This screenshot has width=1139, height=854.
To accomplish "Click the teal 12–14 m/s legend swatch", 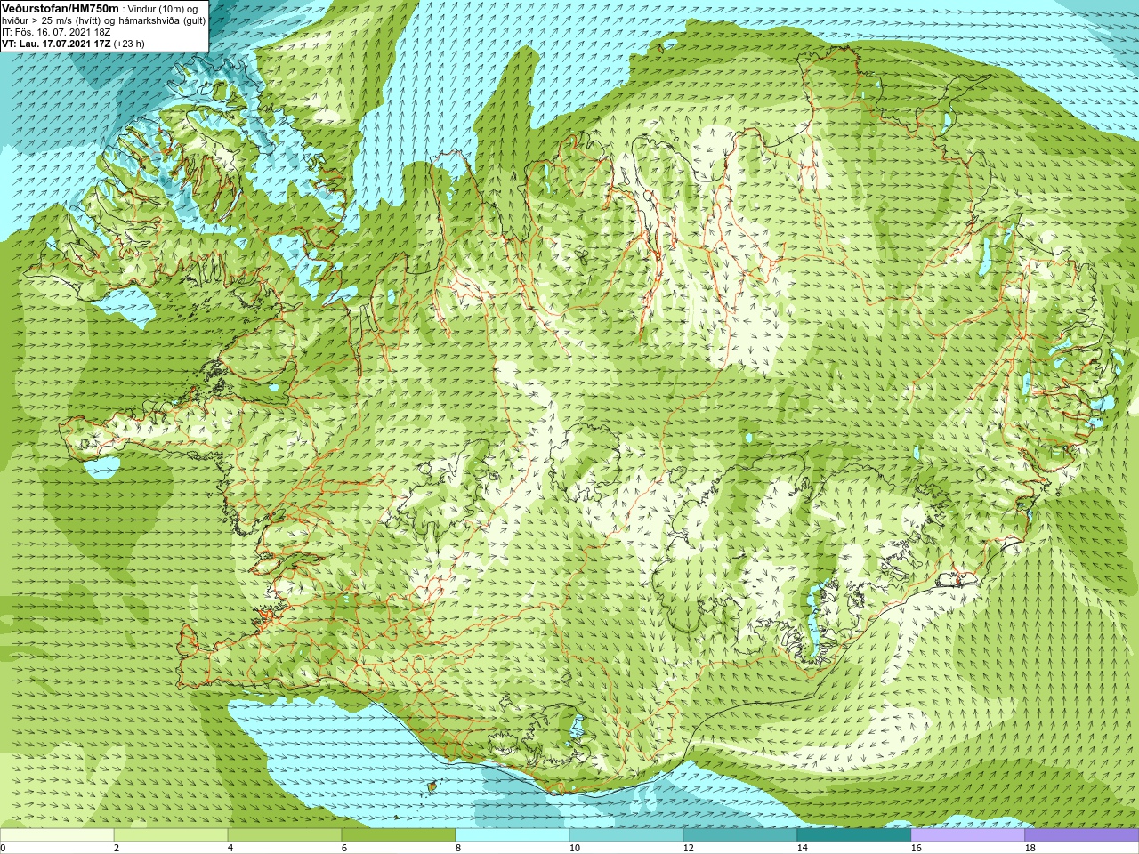I will coord(740,835).
